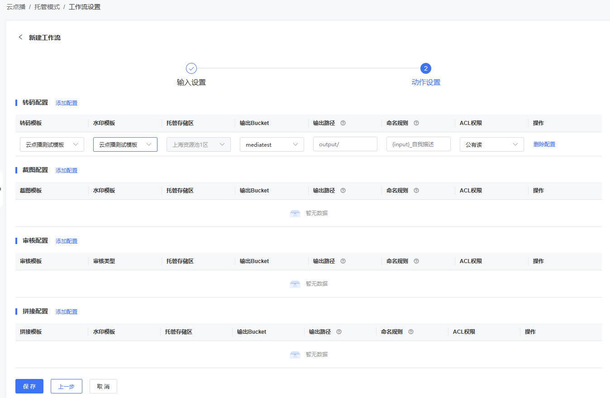Screen dimensions: 610x398
Task: Click the 转码模板 column header
Action: [31, 123]
